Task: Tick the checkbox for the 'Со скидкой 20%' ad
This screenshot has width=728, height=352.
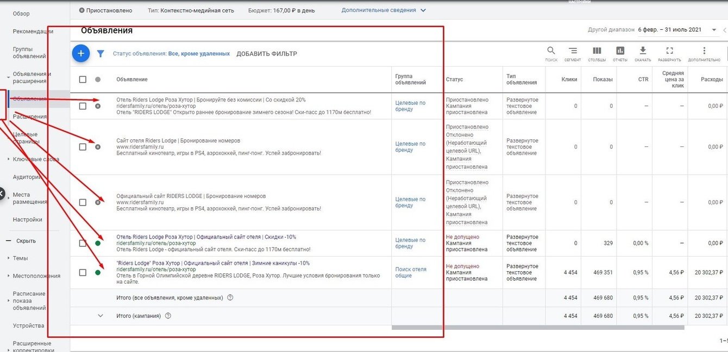Action: coord(83,106)
